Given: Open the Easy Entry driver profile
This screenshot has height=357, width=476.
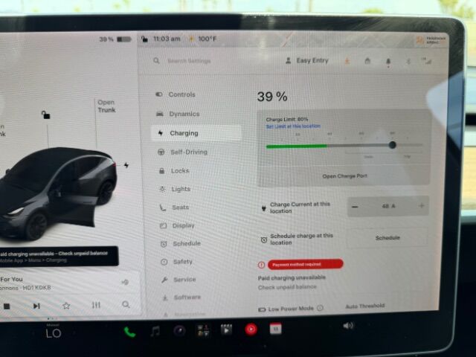Looking at the screenshot, I should point(307,61).
